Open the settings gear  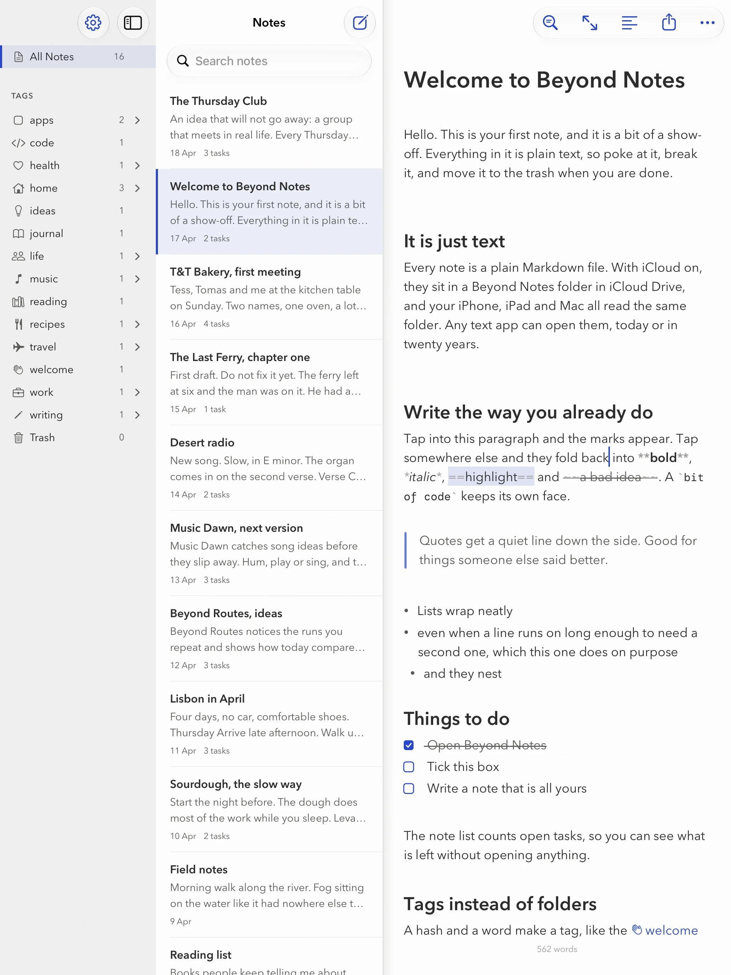(93, 23)
